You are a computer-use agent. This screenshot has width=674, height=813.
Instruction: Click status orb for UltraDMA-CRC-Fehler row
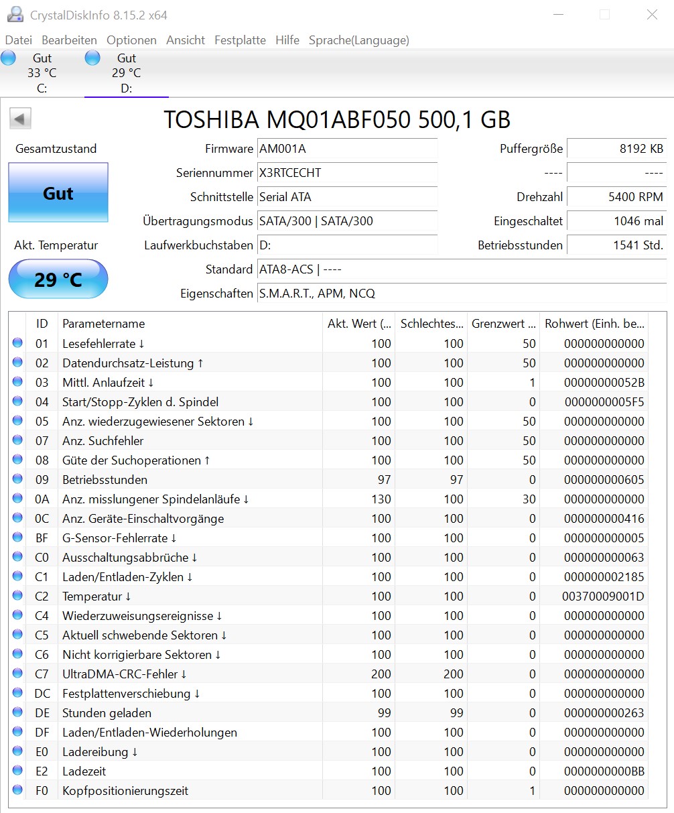pos(17,674)
